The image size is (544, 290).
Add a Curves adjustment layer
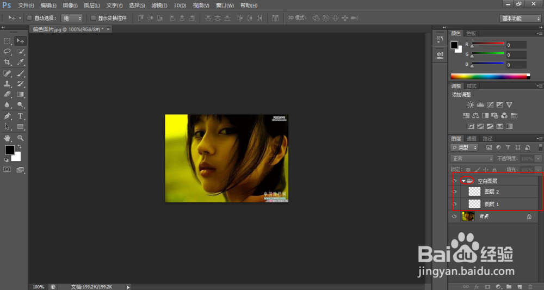(490, 104)
